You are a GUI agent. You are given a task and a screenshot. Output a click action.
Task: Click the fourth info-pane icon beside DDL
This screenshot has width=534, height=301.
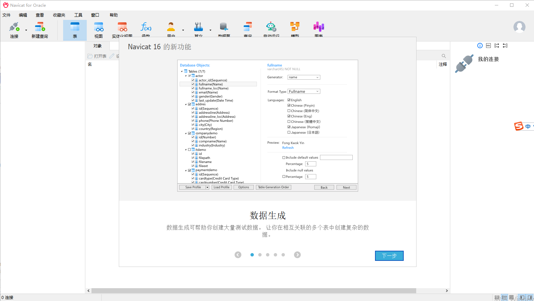tap(505, 46)
